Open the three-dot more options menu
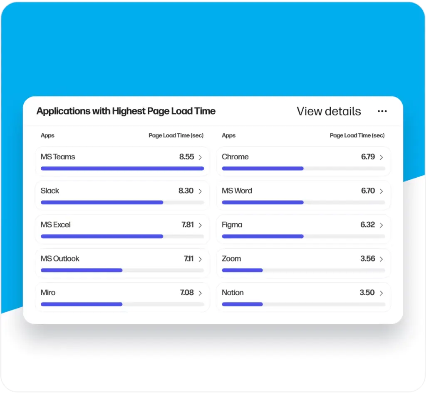Screen dimensions: 426x394 coord(382,111)
